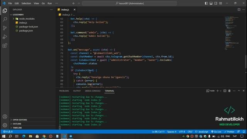Kill terminal with trash icon
The height and width of the screenshot is (139, 247).
[229, 91]
